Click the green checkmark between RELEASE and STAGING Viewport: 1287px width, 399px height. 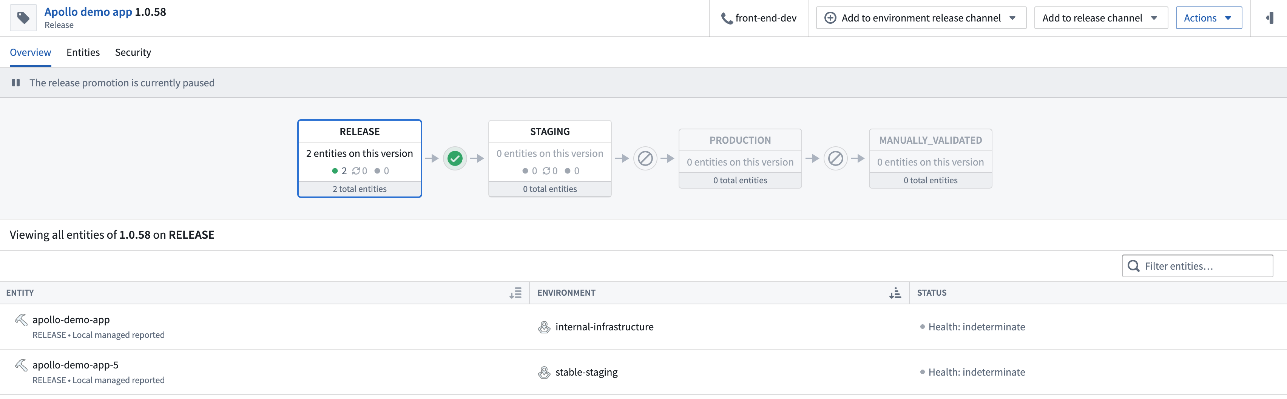455,159
